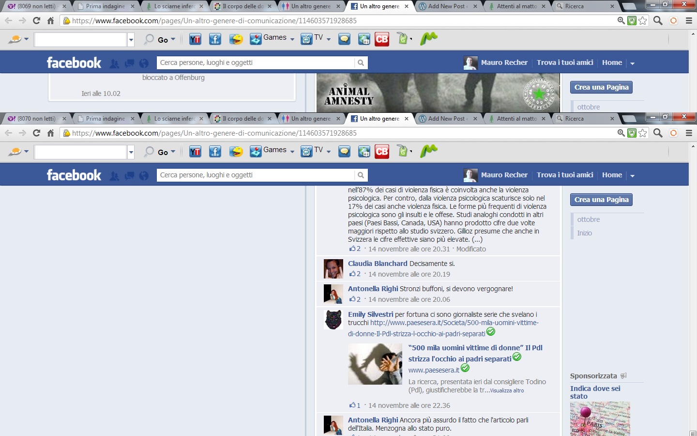This screenshot has height=436, width=697.
Task: Open the Games dropdown in the lower toolbar
Action: pyautogui.click(x=292, y=152)
